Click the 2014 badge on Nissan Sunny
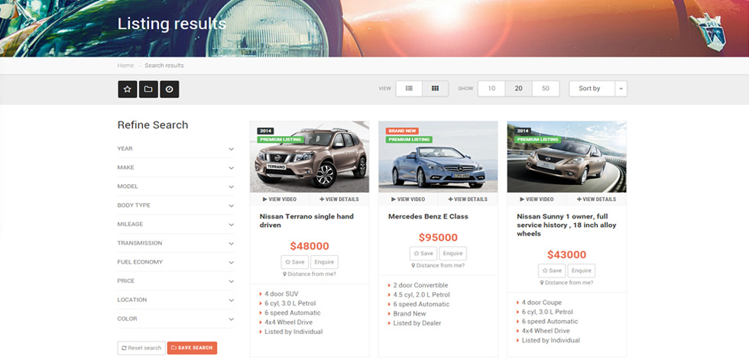Screen dimensions: 749x360 [523, 131]
